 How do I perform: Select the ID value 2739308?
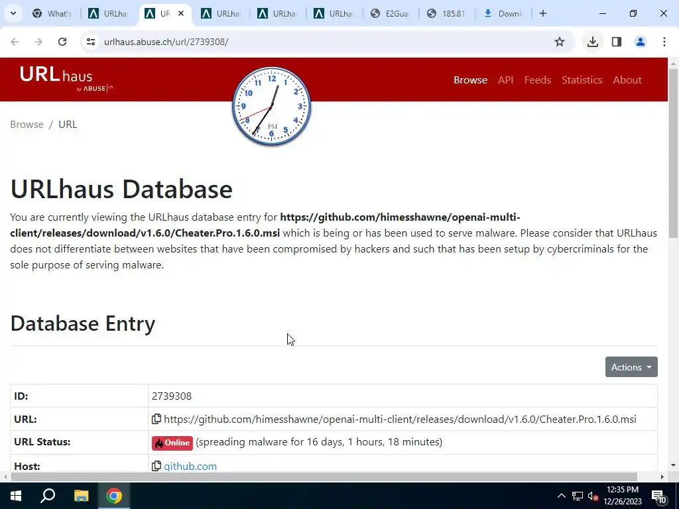click(172, 396)
